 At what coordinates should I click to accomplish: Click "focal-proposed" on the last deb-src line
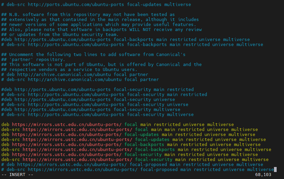159,170
